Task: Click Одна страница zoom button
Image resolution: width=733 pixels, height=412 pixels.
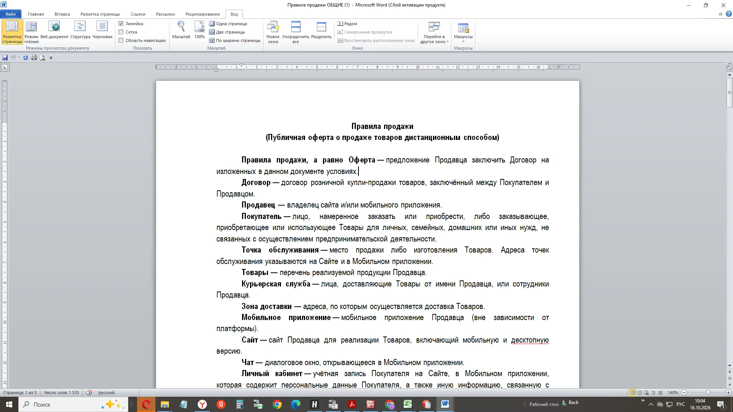Action: 228,24
